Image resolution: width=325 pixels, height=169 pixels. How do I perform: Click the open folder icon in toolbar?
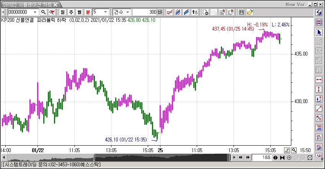[x=250, y=12]
